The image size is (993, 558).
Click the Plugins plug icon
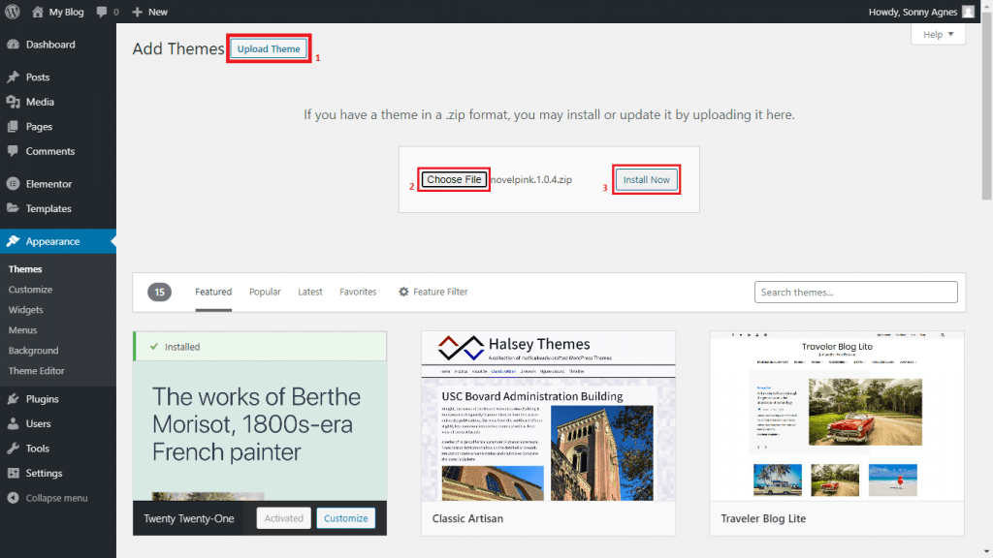(13, 399)
